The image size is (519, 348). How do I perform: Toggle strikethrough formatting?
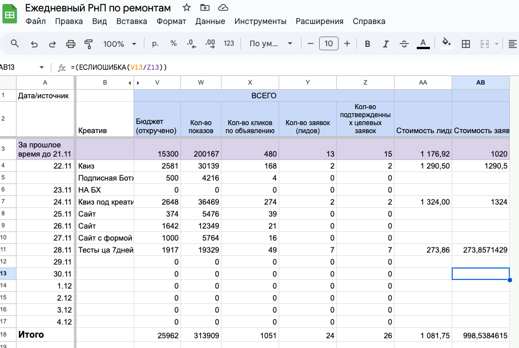404,43
